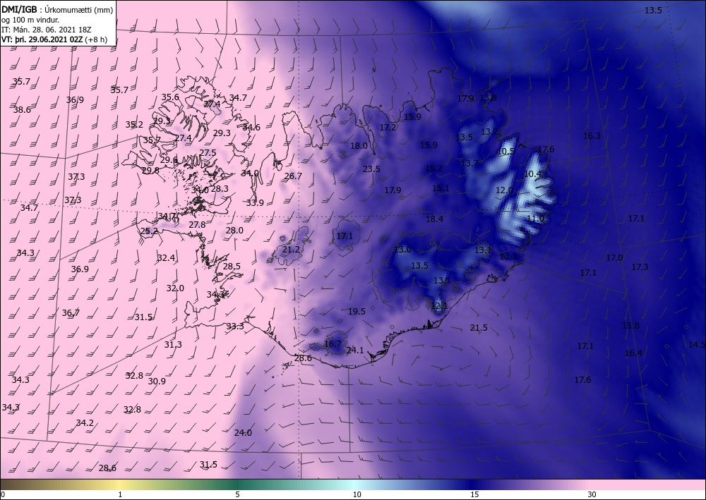Select the value 13.8

pos(488,97)
